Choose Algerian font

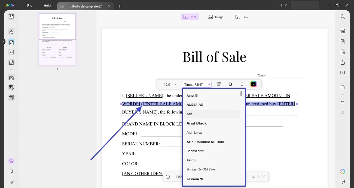point(212,105)
